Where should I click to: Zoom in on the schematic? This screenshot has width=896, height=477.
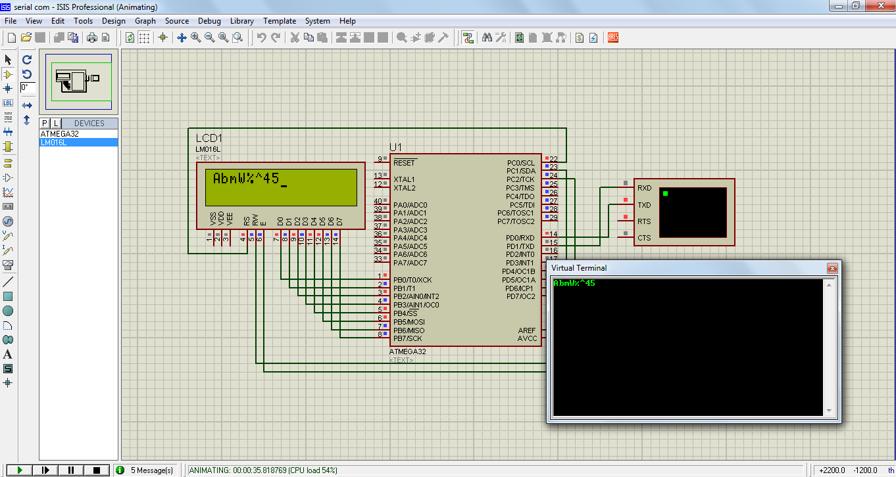coord(196,37)
